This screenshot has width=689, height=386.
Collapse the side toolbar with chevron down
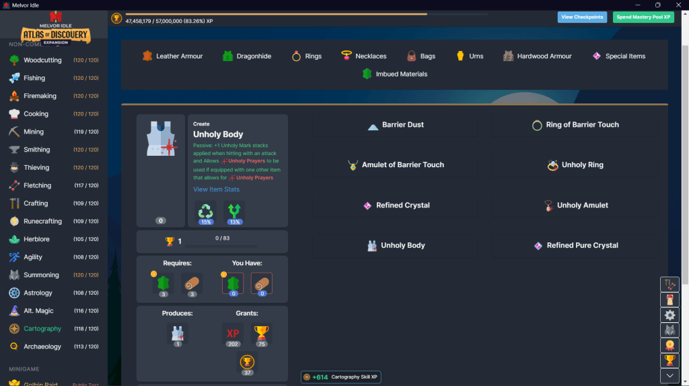click(669, 377)
